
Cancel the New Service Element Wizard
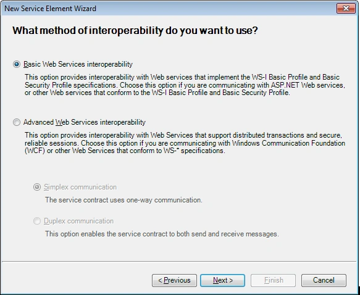pyautogui.click(x=324, y=280)
